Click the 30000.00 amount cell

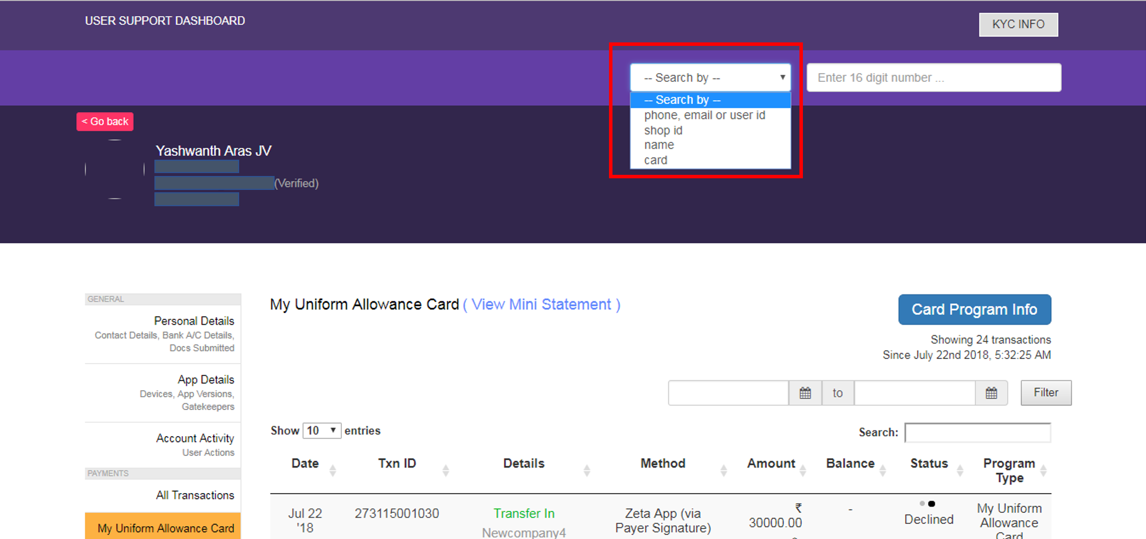(775, 523)
